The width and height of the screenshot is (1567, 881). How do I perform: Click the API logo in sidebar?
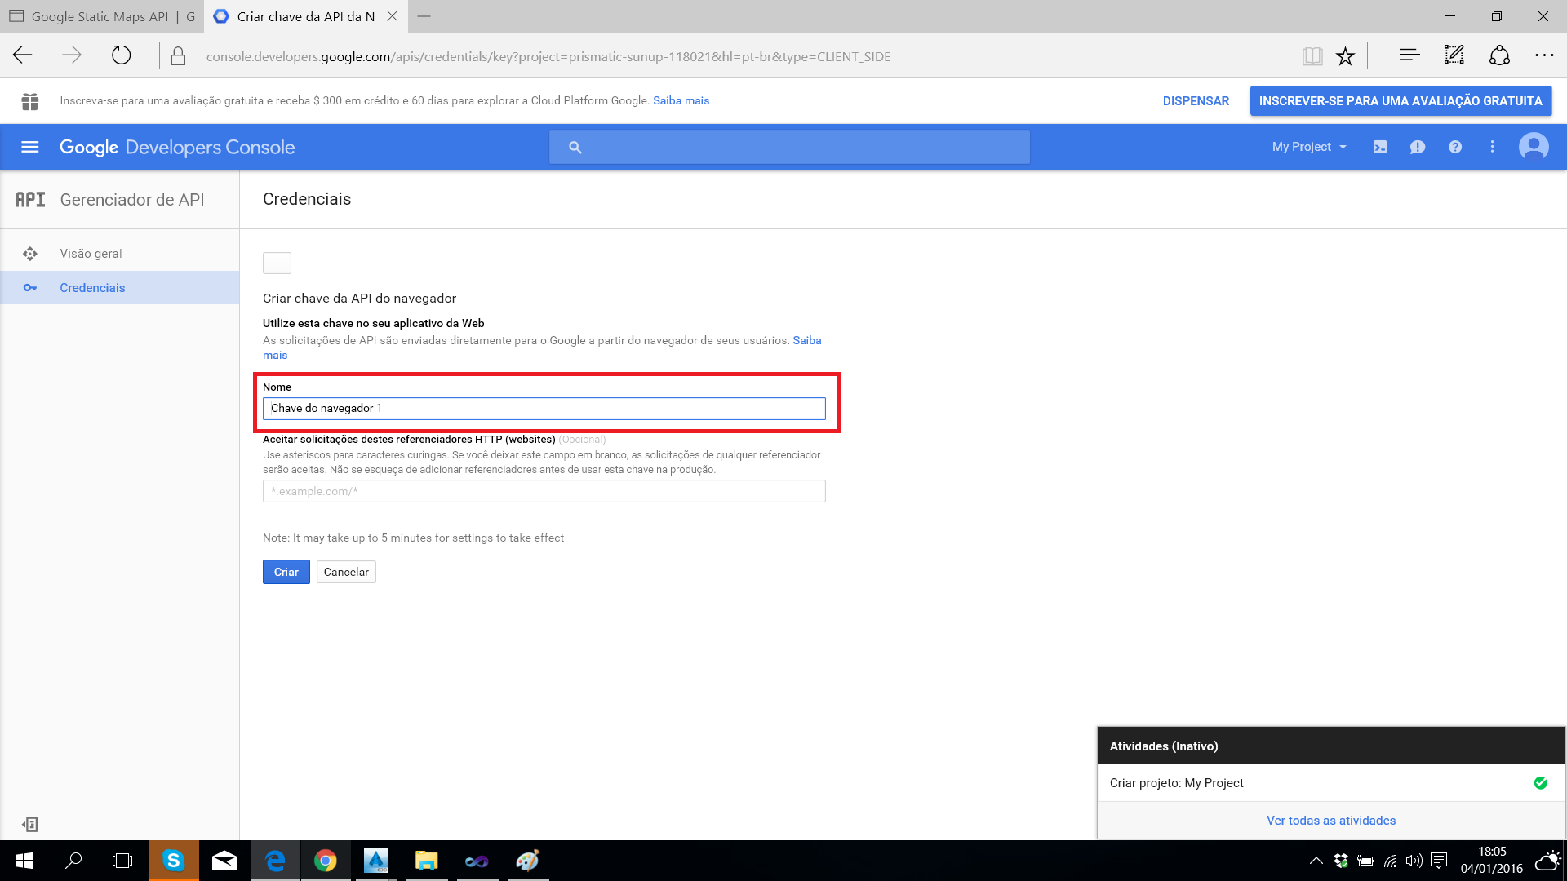(x=30, y=200)
